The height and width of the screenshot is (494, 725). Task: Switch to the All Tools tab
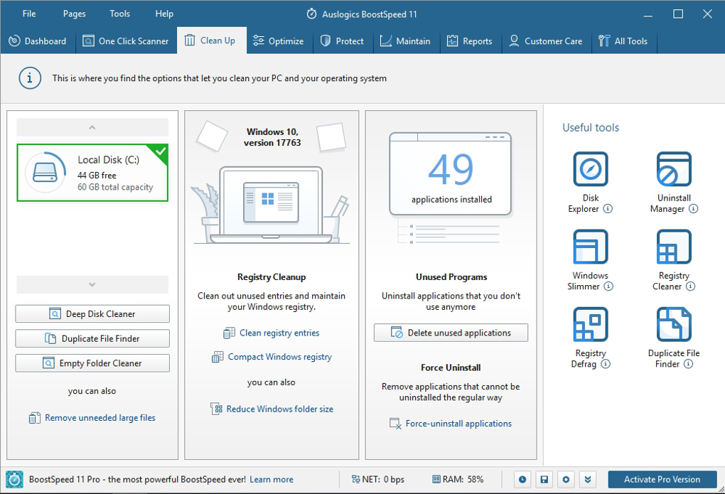point(624,41)
